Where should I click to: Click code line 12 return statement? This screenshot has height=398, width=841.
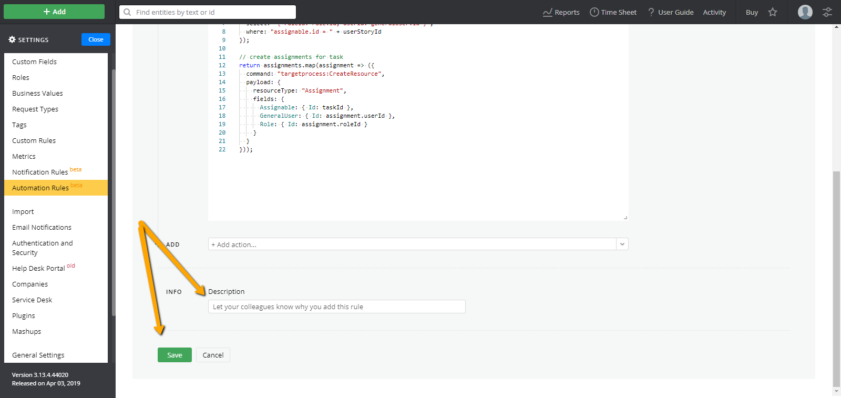click(x=306, y=65)
